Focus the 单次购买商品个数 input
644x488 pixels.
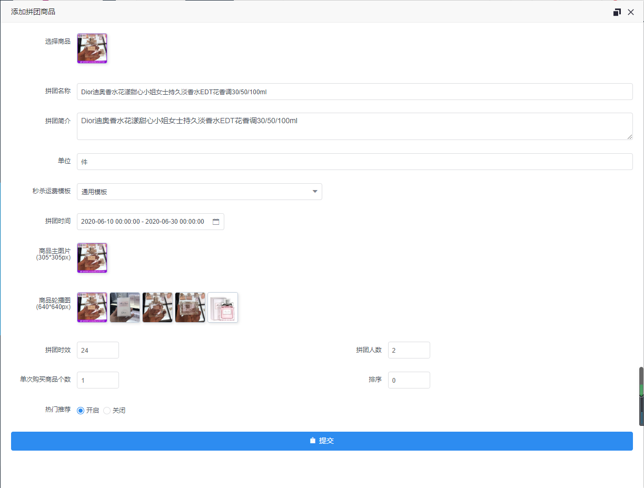(98, 380)
